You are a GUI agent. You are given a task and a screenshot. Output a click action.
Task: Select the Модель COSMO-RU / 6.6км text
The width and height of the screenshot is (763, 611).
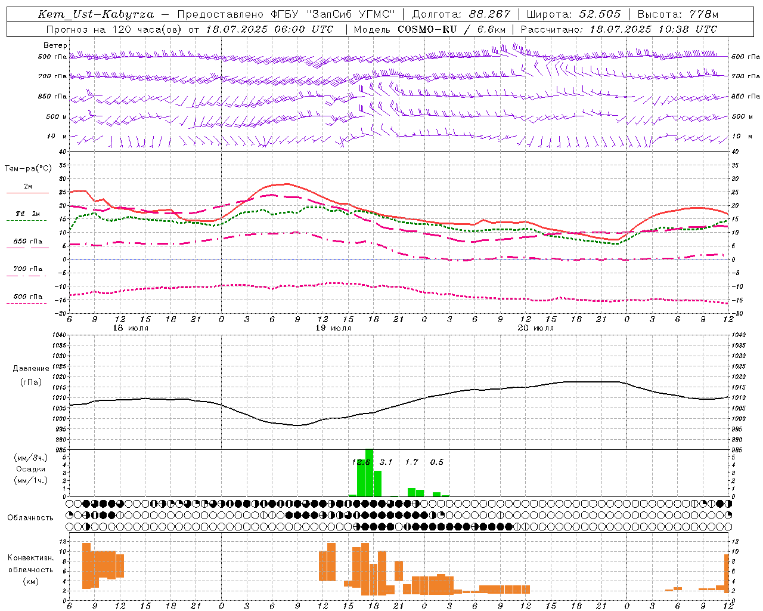point(430,29)
